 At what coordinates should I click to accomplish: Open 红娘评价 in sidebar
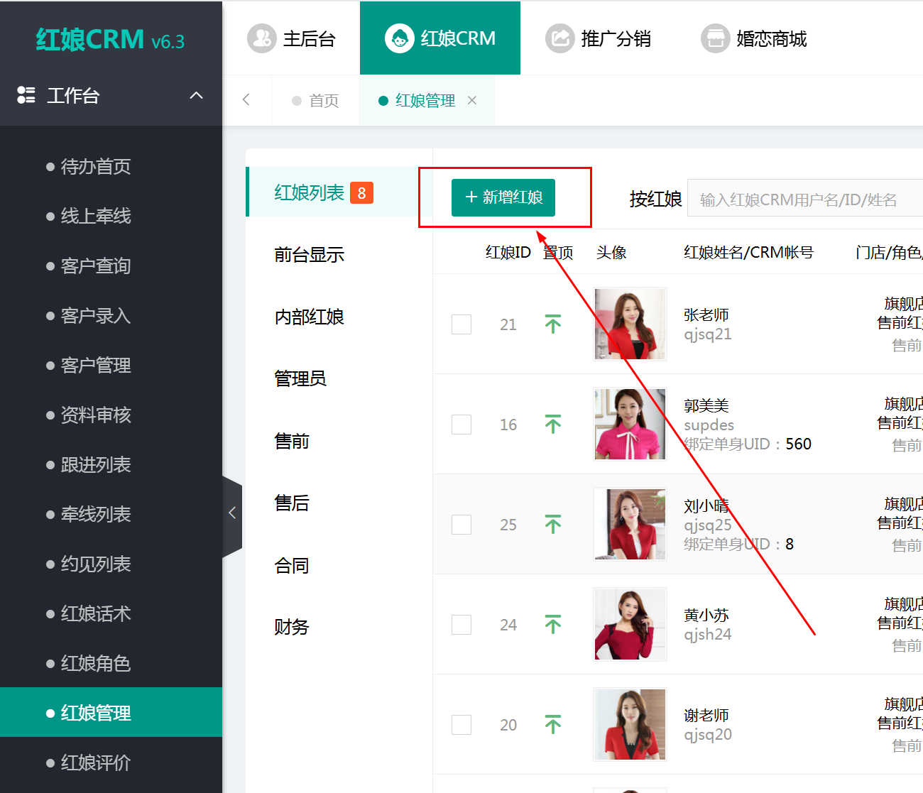(x=96, y=763)
